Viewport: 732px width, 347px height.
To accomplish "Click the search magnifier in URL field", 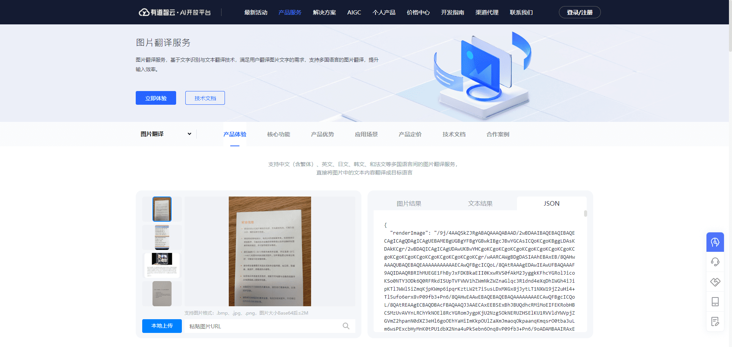I will (346, 326).
